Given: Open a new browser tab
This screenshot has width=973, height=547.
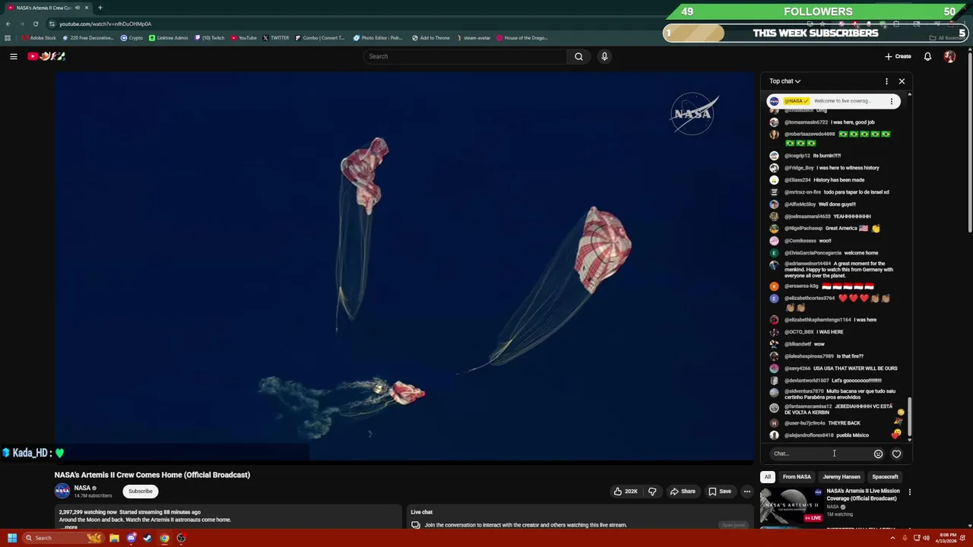Looking at the screenshot, I should click(x=100, y=8).
